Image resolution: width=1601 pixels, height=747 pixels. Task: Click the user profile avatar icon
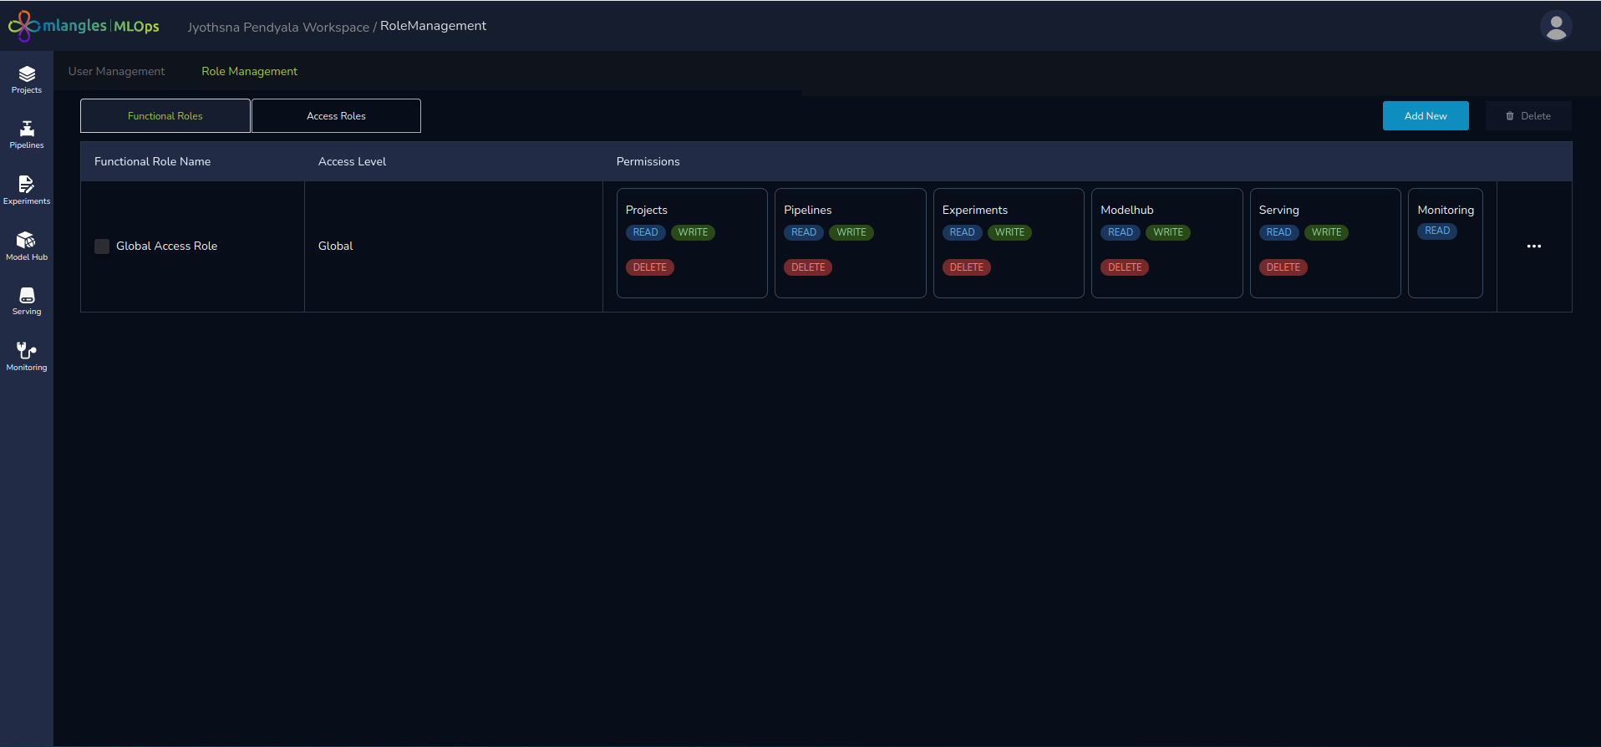pos(1555,27)
